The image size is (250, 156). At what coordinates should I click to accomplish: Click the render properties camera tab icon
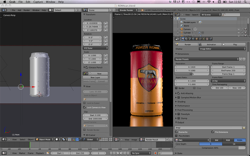click(x=183, y=39)
